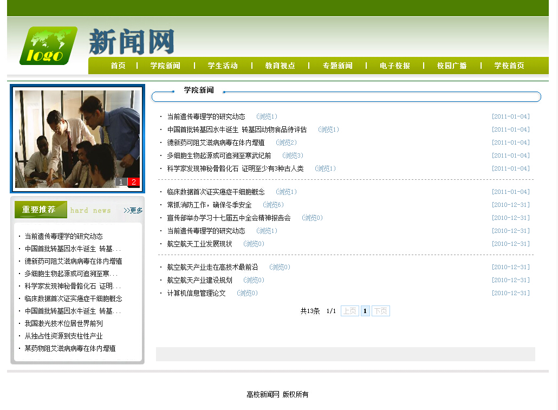Show slide 2 in the image carousel
558x410 pixels.
pos(133,182)
